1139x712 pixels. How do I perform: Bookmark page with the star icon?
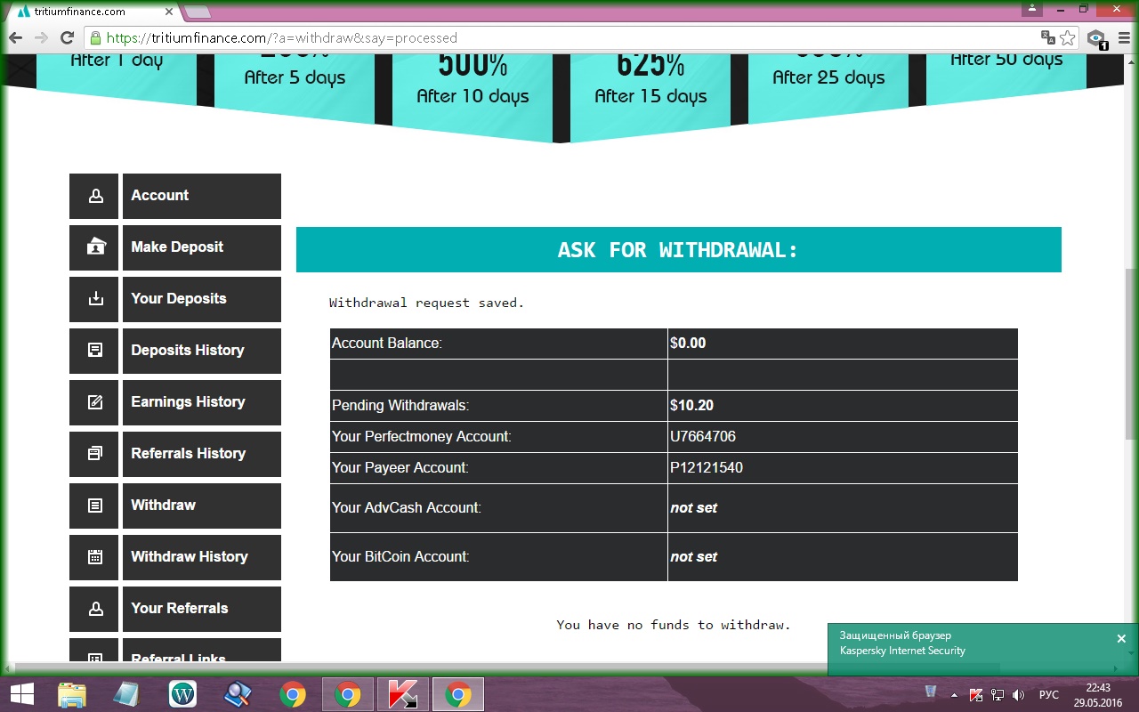pyautogui.click(x=1068, y=38)
